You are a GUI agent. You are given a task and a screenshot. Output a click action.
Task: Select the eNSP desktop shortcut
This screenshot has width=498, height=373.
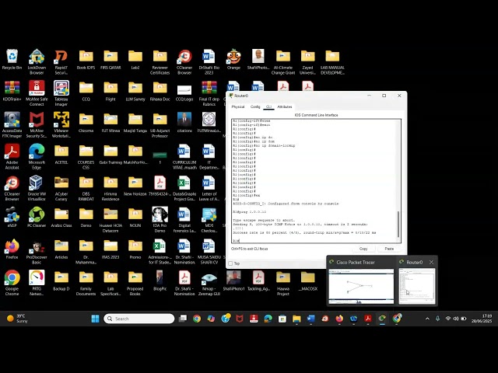[12, 218]
